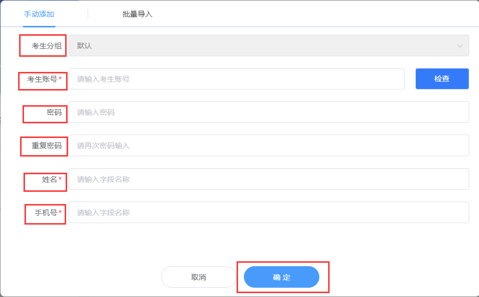Screen dimensions: 479x297
Task: Confirm with the 确定 button
Action: click(x=281, y=277)
